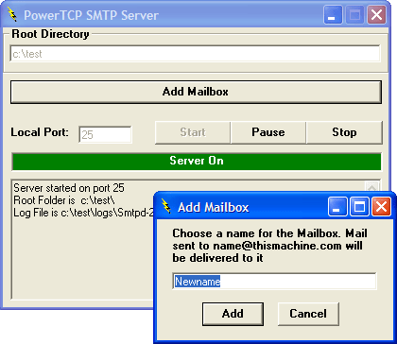
Task: Confirm the new mailbox with Add
Action: [x=233, y=314]
